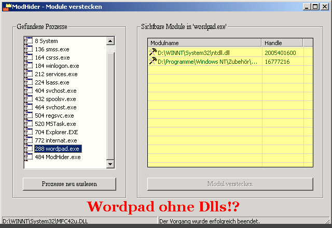Select the highlighted 288 wordpad.exe entry
Viewport: 332px width, 228px height.
tap(58, 149)
